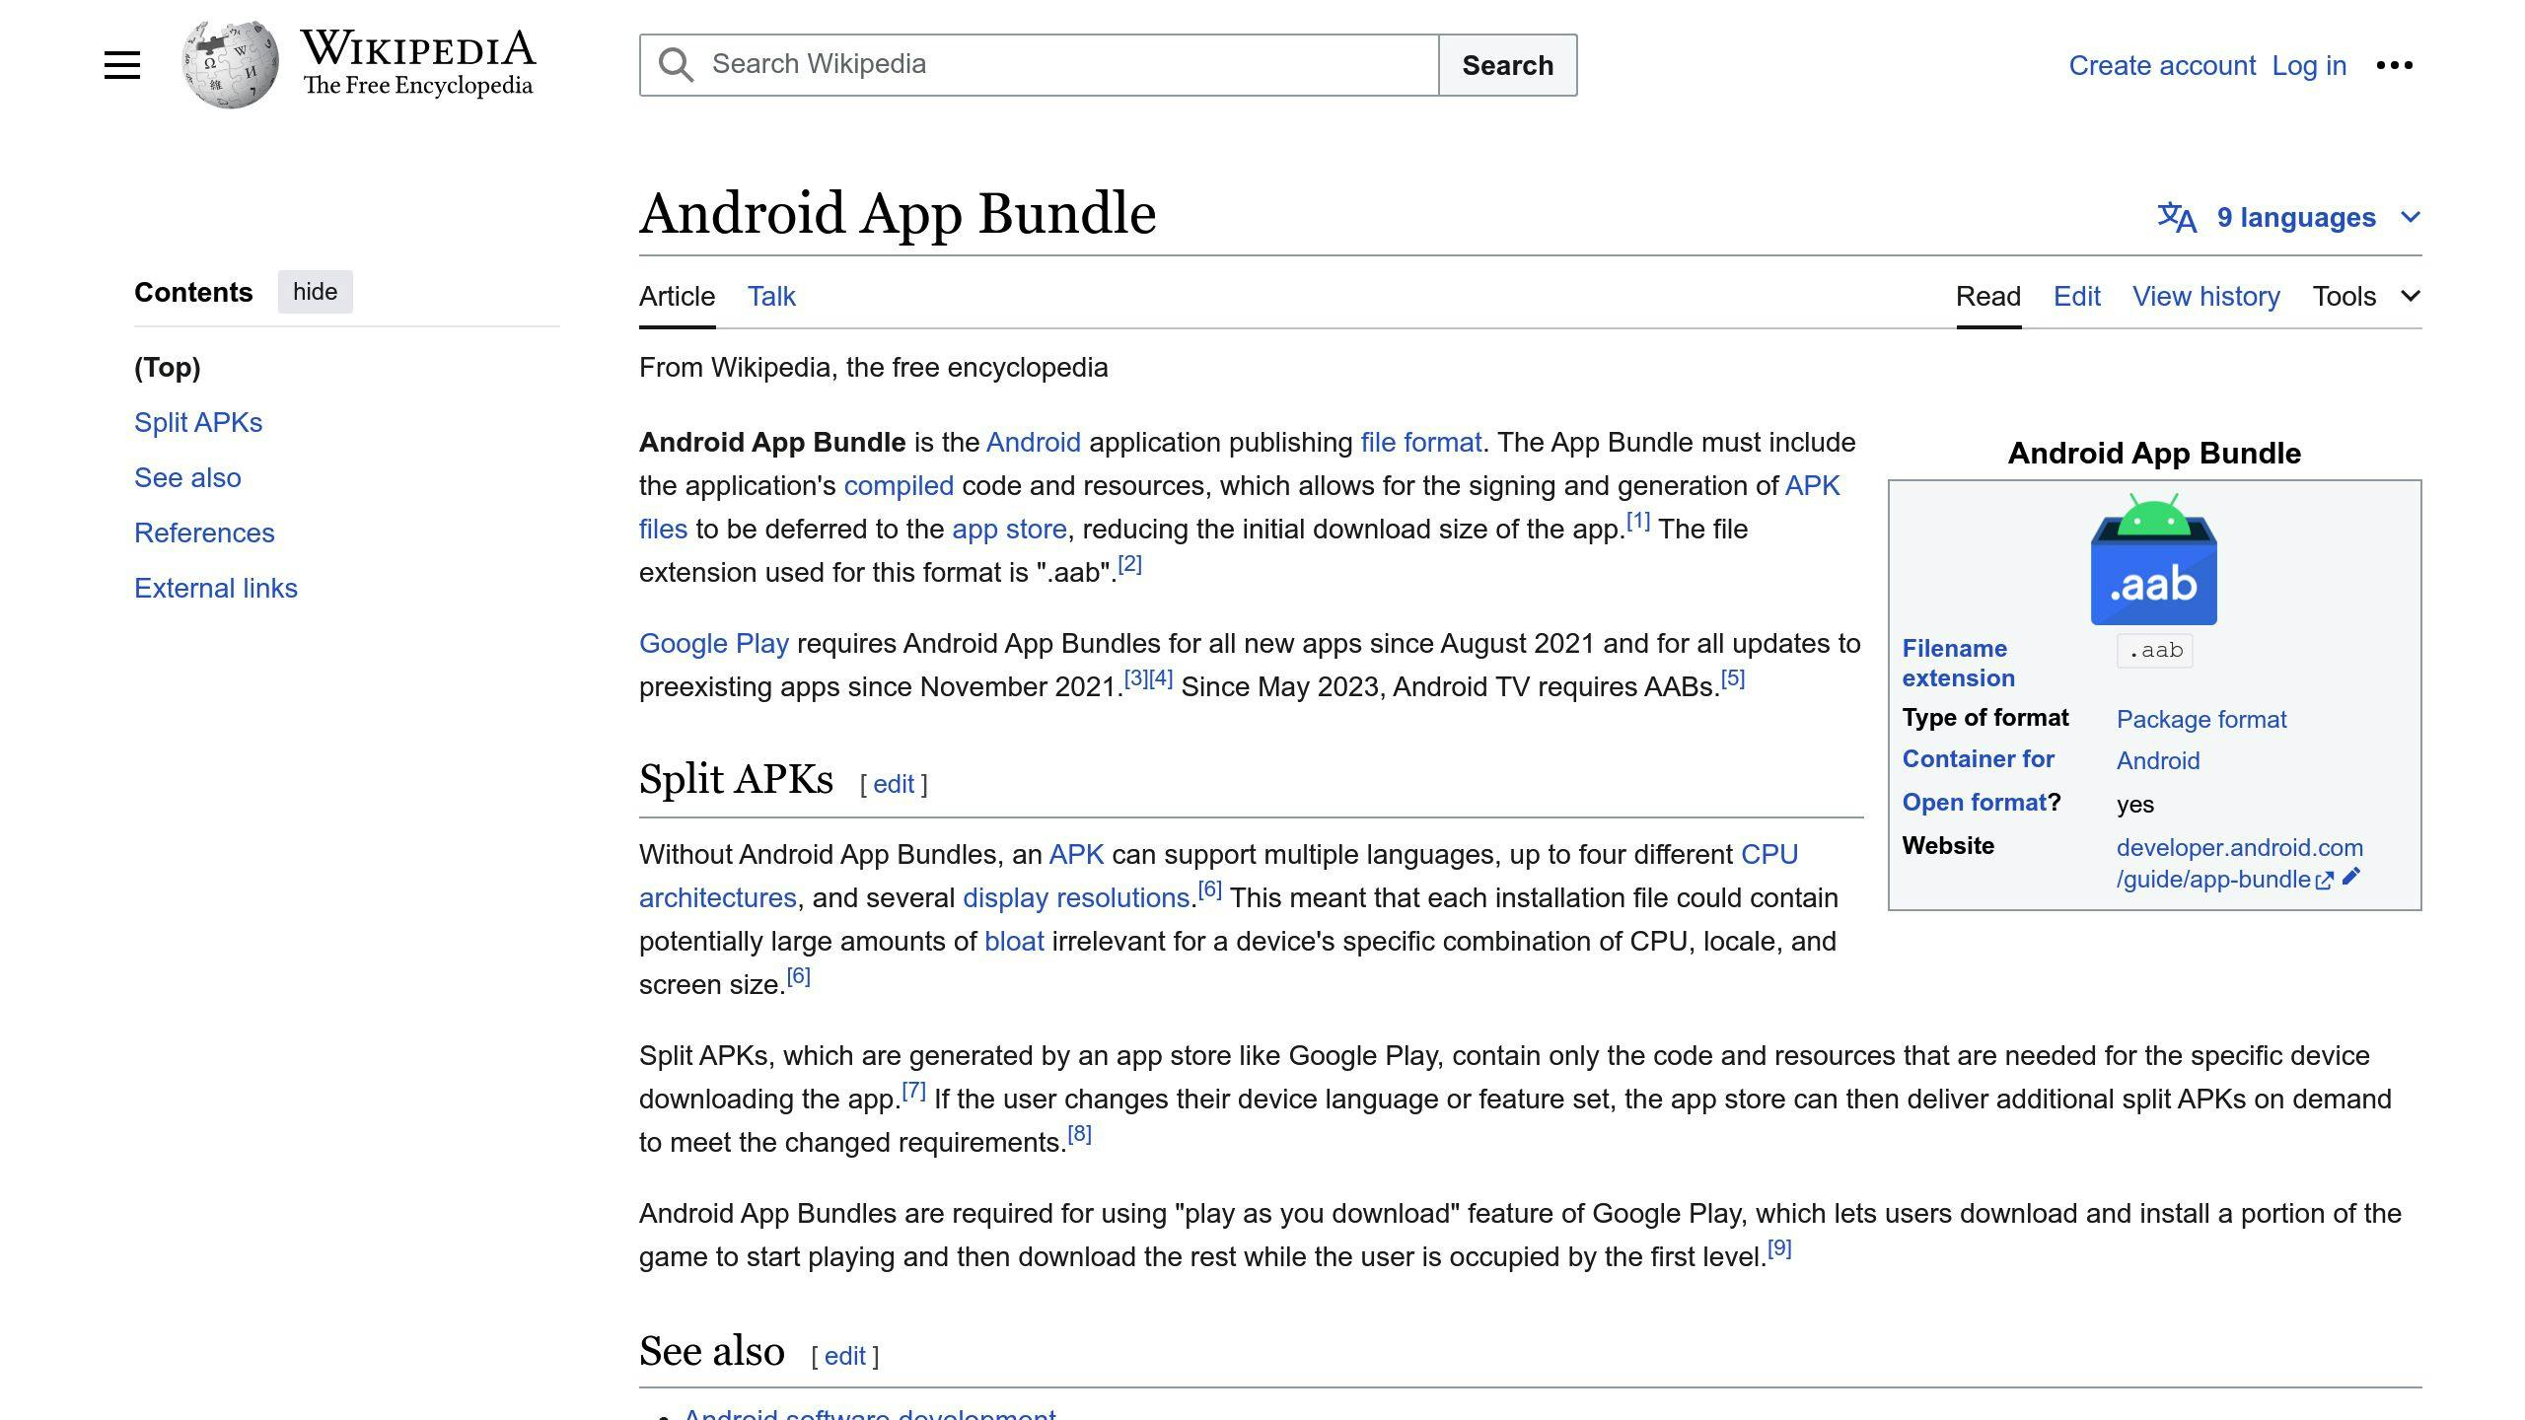Expand the languages chevron arrow
The width and height of the screenshot is (2525, 1420).
(x=2410, y=217)
